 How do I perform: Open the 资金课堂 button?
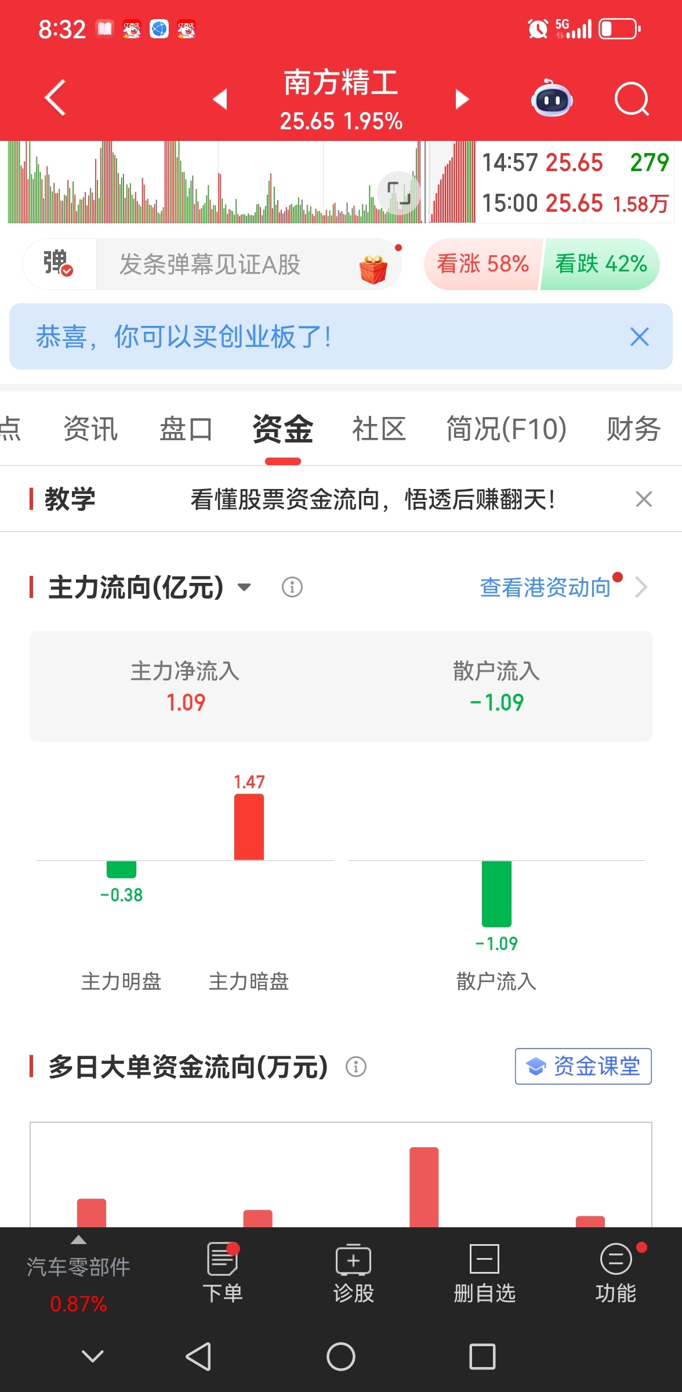pyautogui.click(x=583, y=1066)
